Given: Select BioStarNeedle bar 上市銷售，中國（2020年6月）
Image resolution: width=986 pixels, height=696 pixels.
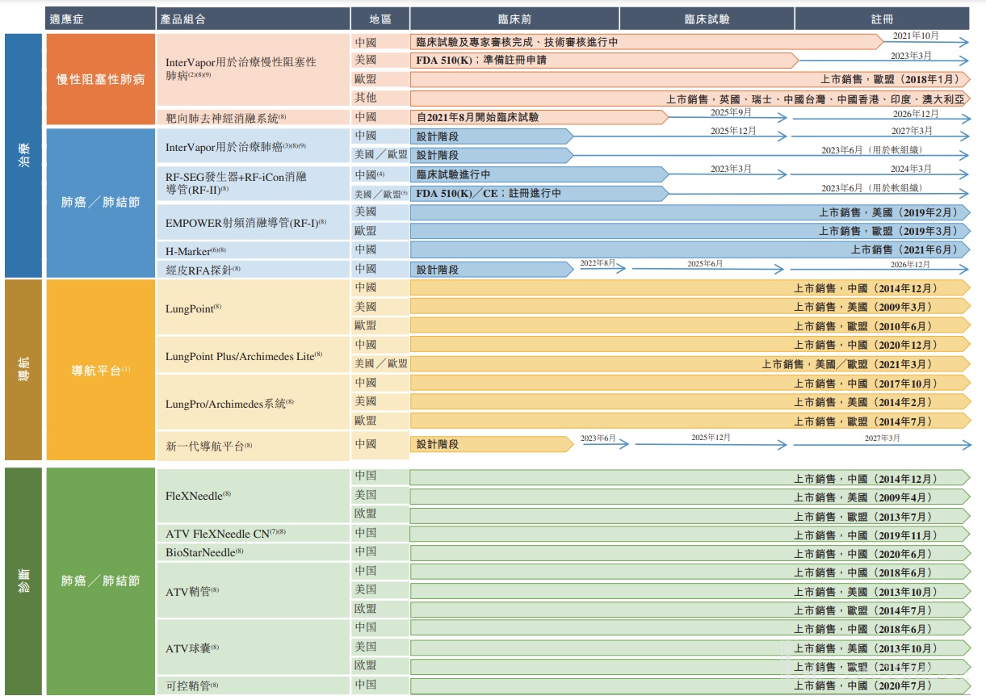Looking at the screenshot, I should 690,554.
